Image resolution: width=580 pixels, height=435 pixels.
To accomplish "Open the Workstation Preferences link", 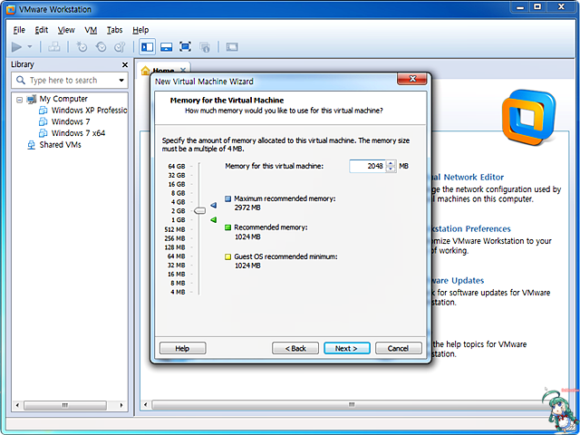I will point(471,228).
